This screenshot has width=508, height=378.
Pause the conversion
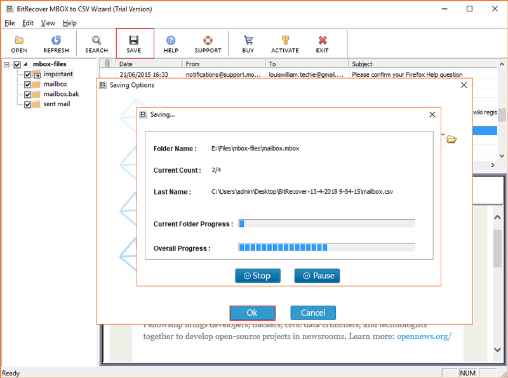pos(317,276)
